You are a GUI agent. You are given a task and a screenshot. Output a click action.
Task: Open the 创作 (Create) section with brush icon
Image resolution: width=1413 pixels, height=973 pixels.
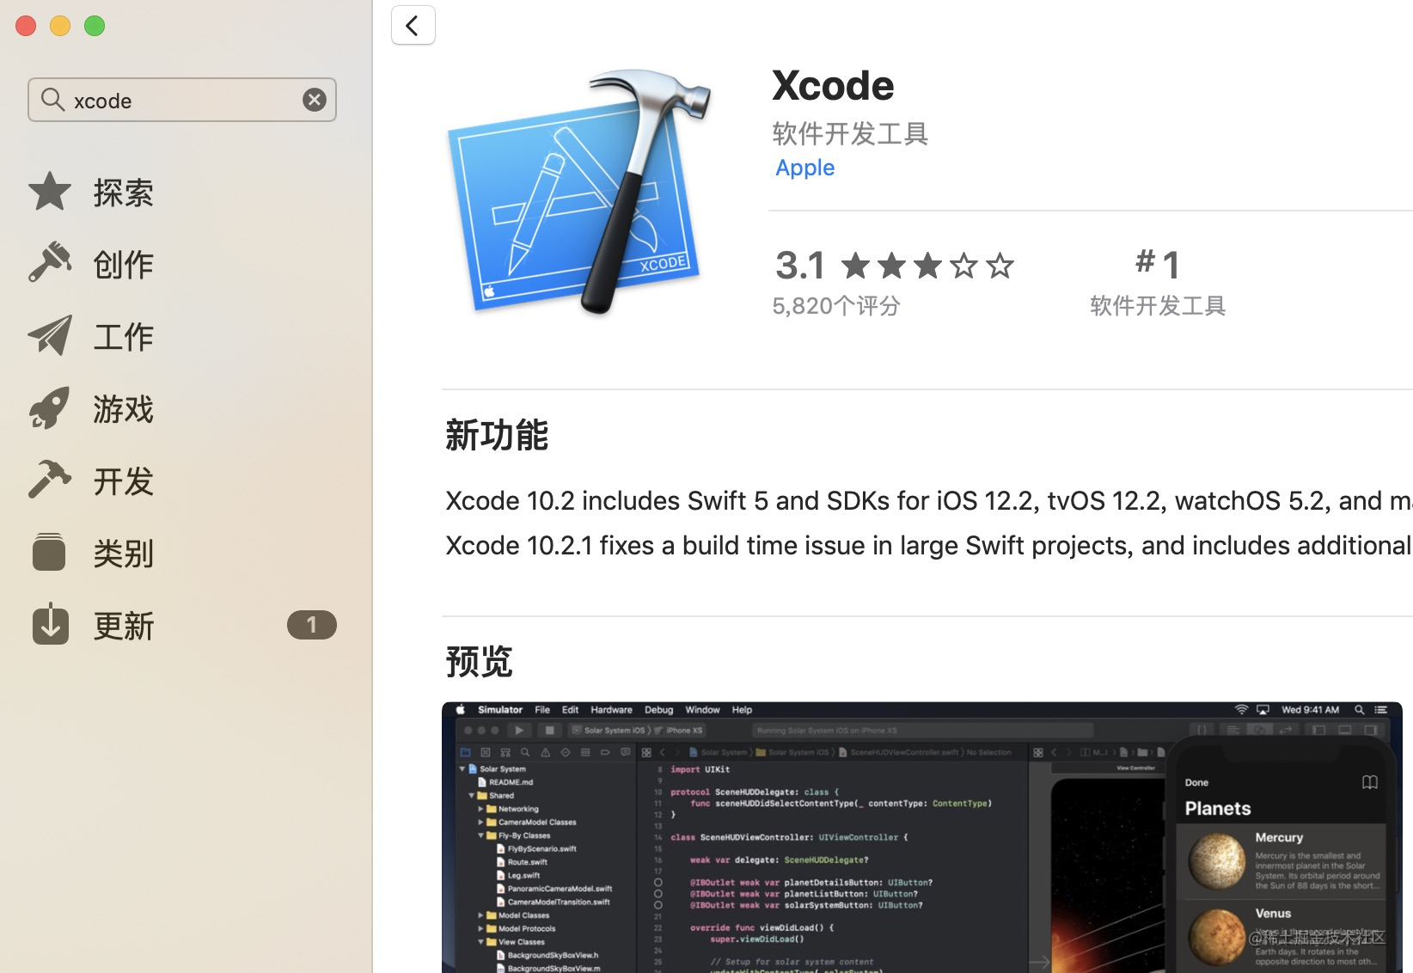coord(49,263)
